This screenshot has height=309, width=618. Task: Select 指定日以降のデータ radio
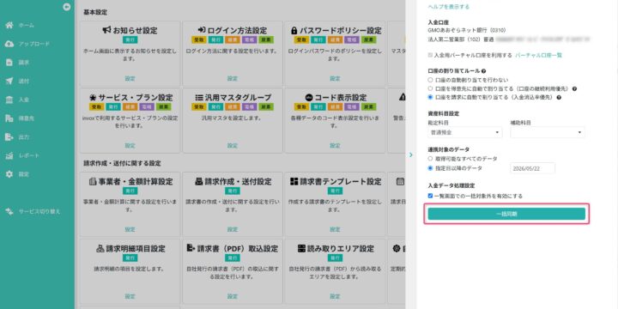[x=430, y=168]
